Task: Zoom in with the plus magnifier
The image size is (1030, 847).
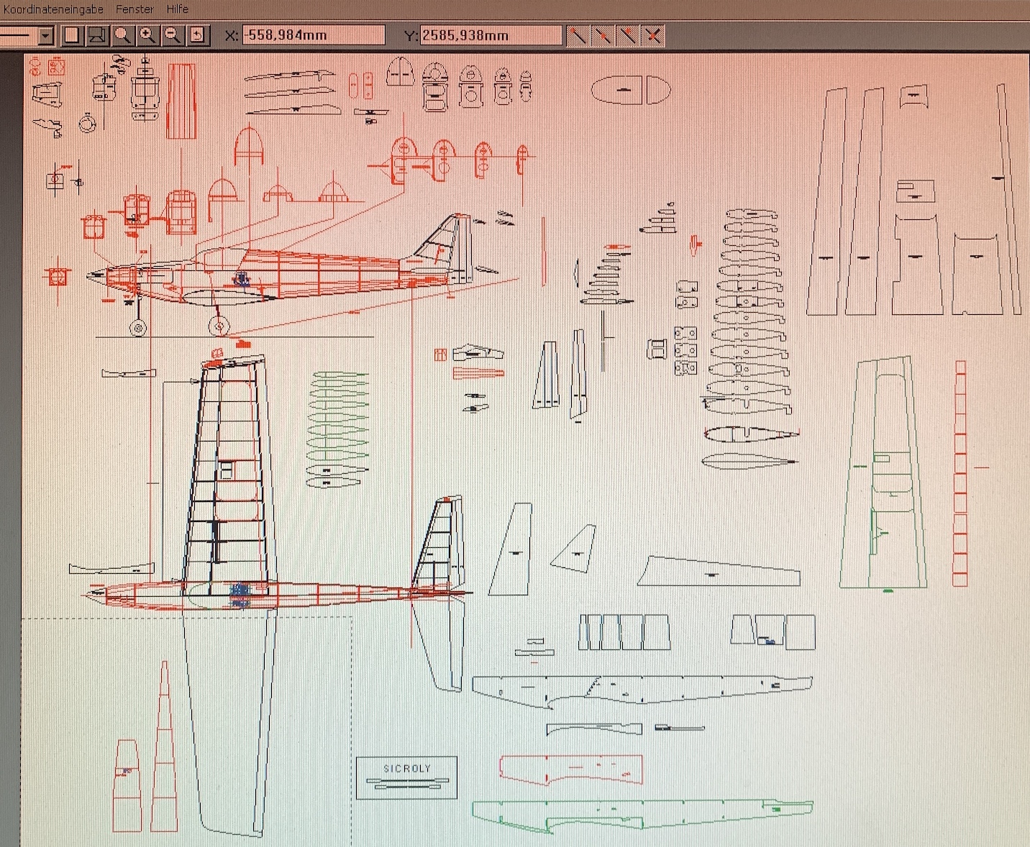Action: click(147, 35)
